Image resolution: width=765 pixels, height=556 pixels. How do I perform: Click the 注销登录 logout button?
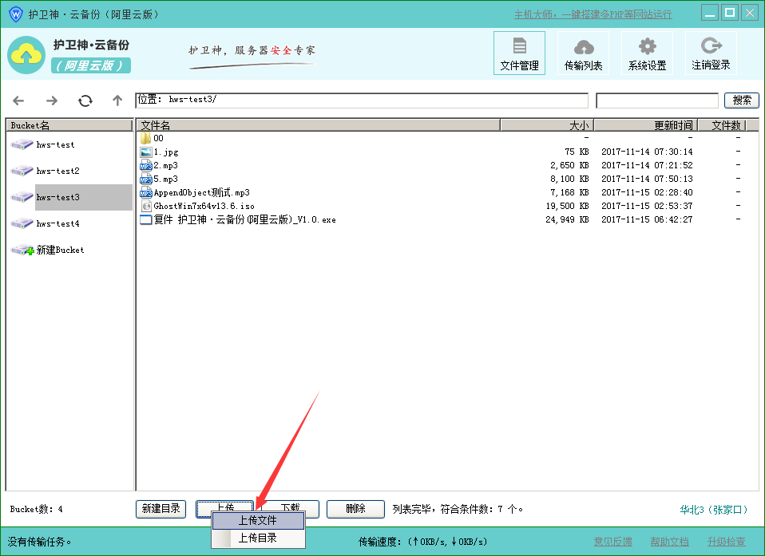tap(711, 53)
